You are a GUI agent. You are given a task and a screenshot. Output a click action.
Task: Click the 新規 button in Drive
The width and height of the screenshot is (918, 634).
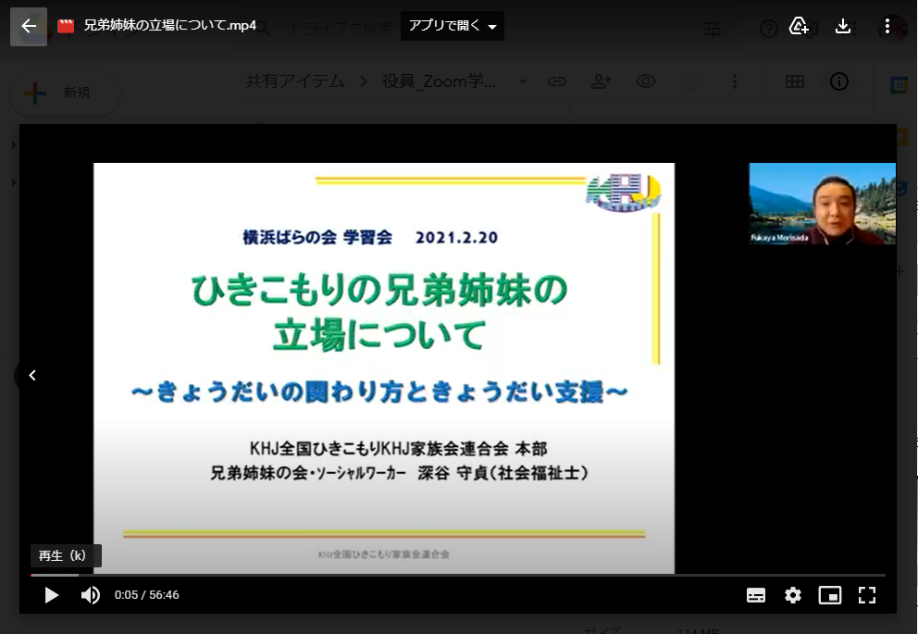tap(65, 93)
